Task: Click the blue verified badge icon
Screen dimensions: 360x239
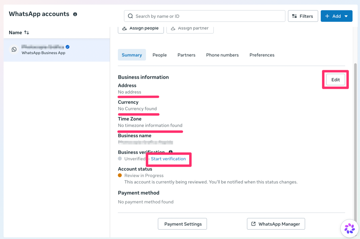Action: pos(67,47)
